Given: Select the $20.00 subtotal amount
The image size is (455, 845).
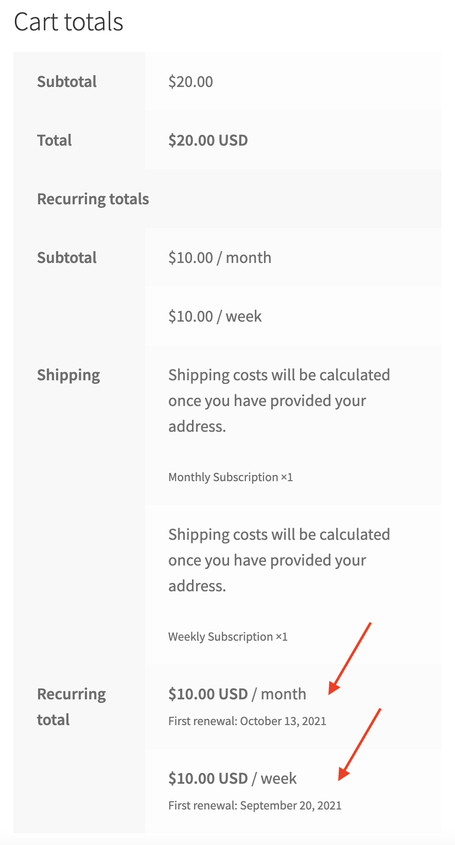Looking at the screenshot, I should tap(190, 82).
